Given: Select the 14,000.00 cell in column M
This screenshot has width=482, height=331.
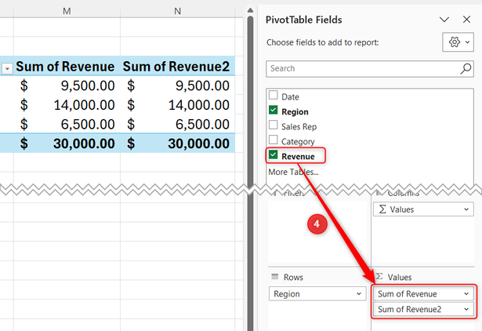Looking at the screenshot, I should pyautogui.click(x=67, y=105).
